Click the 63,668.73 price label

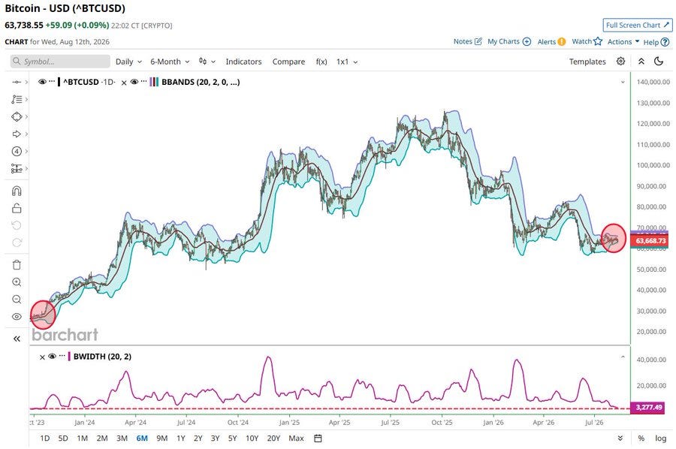[x=650, y=240]
